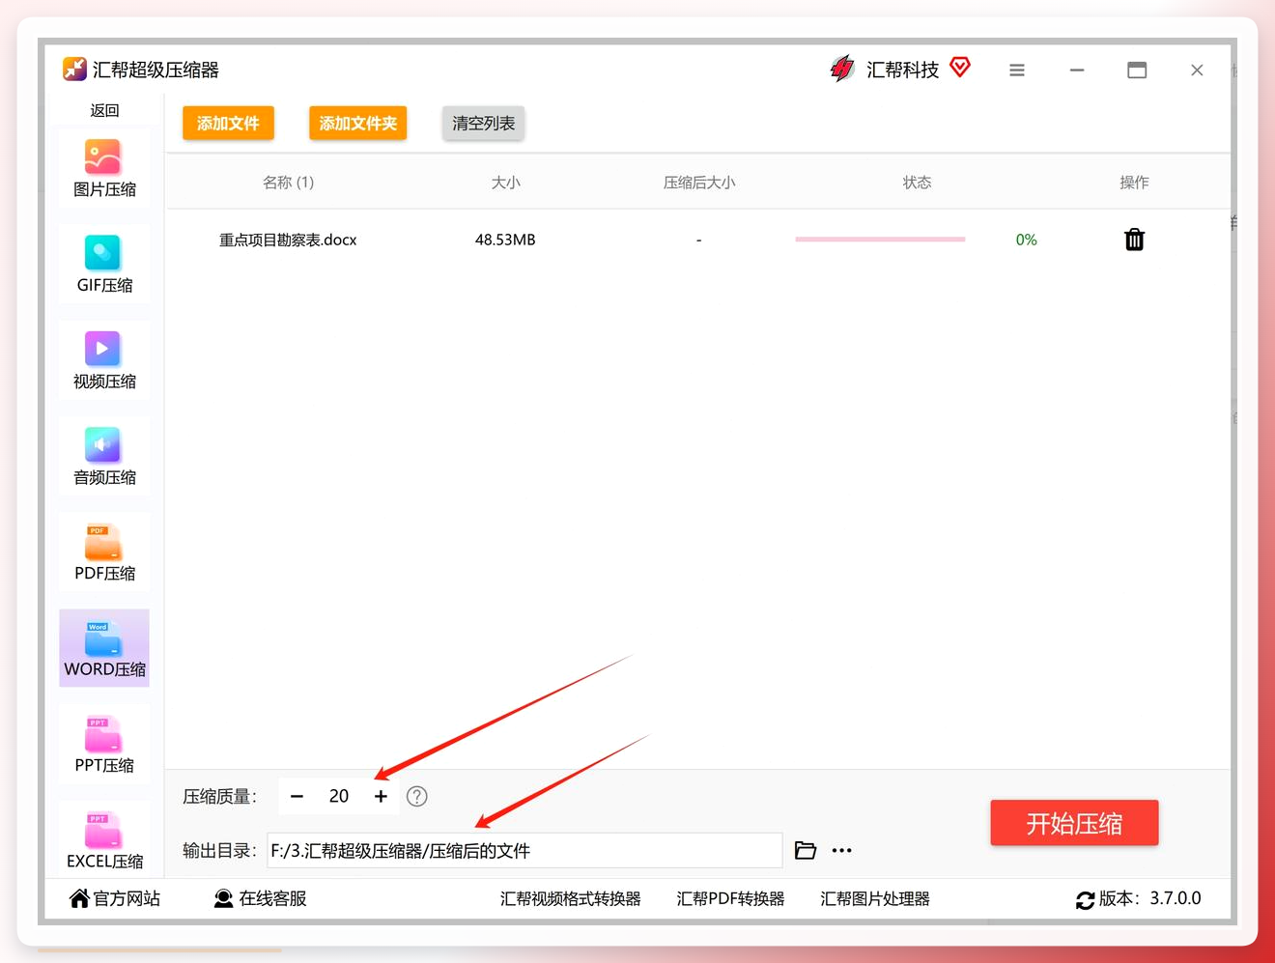The width and height of the screenshot is (1275, 963).
Task: Go to PPT压缩 compression
Action: tap(104, 744)
